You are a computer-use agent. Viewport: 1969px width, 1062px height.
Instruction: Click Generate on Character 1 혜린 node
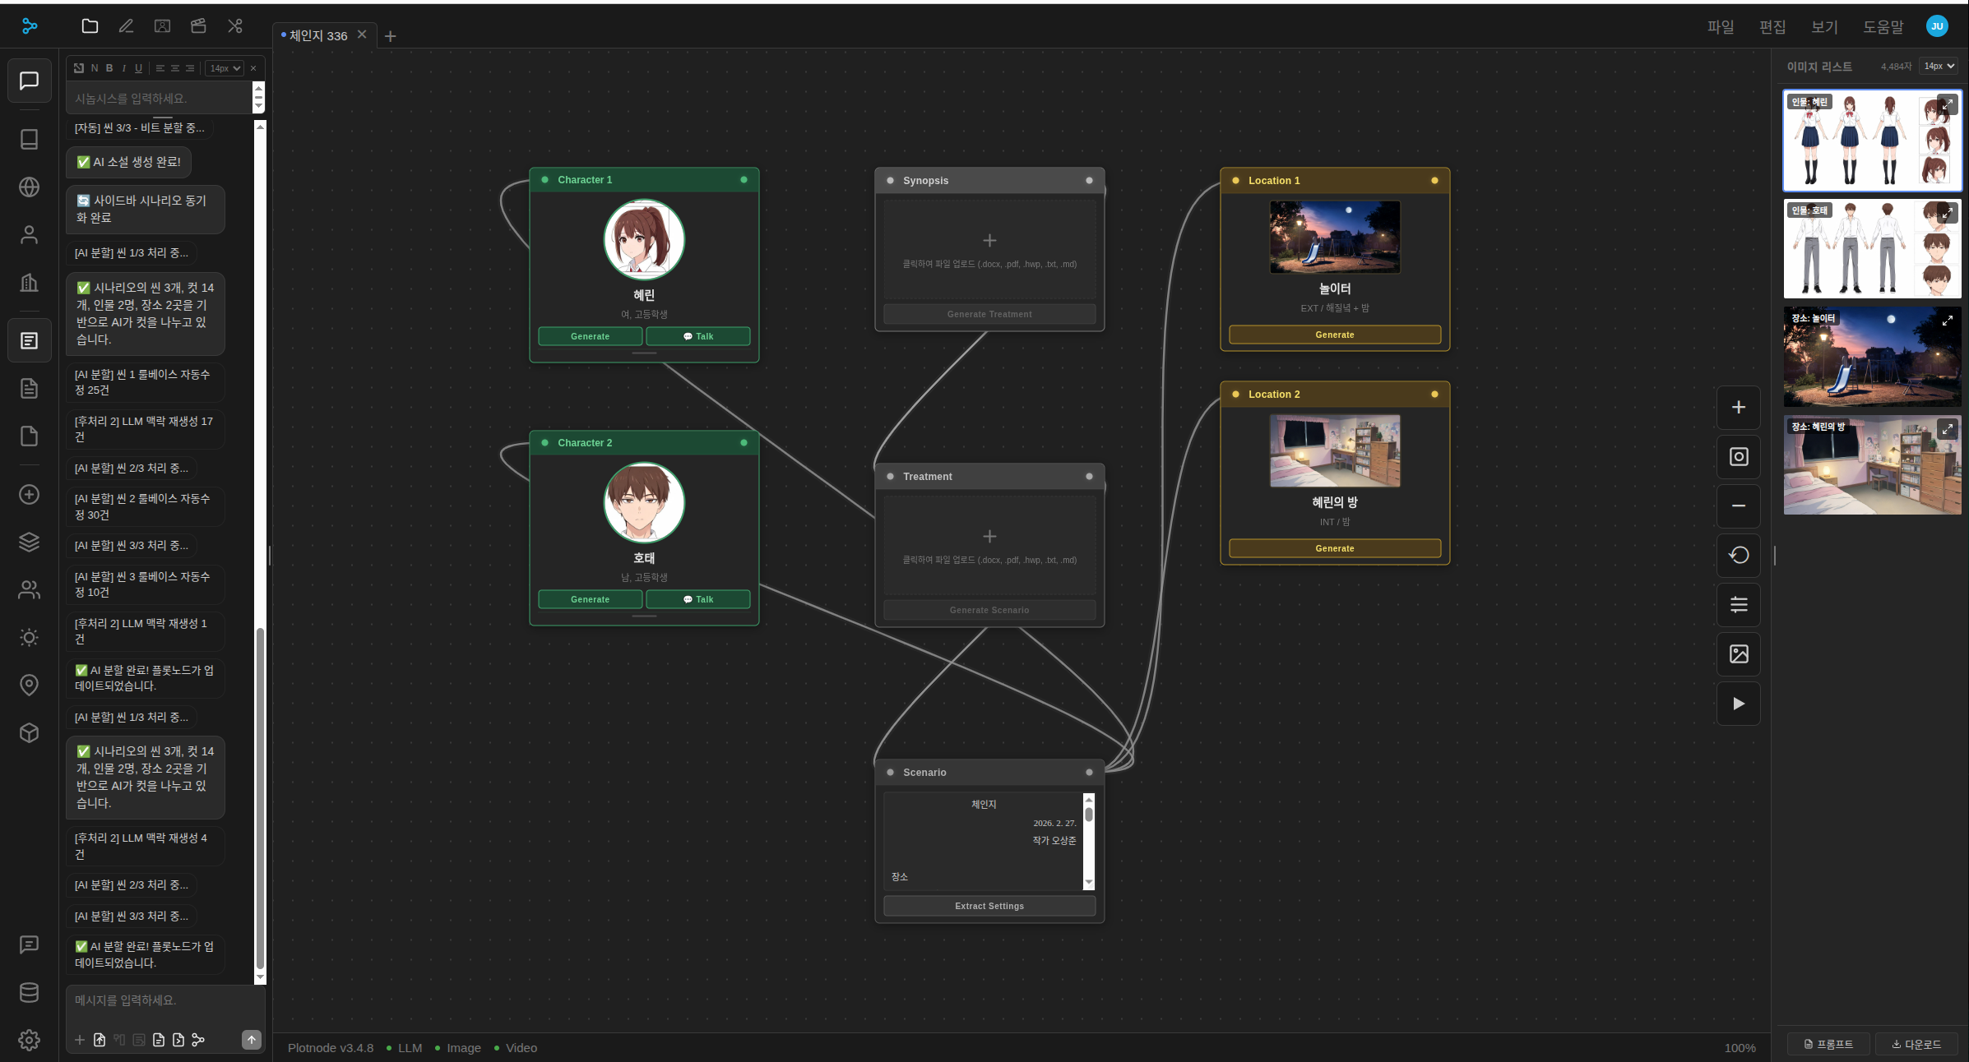590,336
